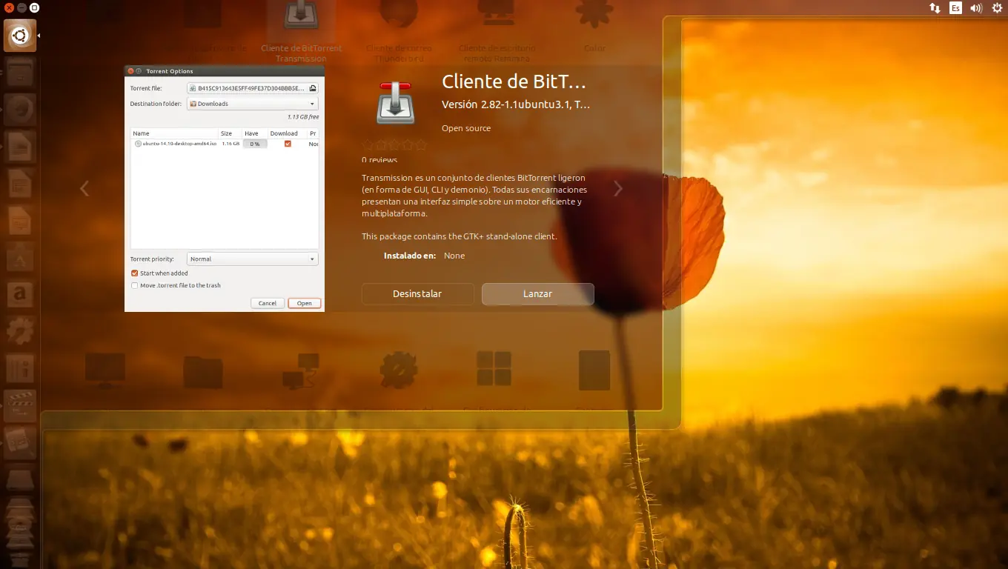Click the Name column header
The image size is (1008, 569).
click(173, 133)
